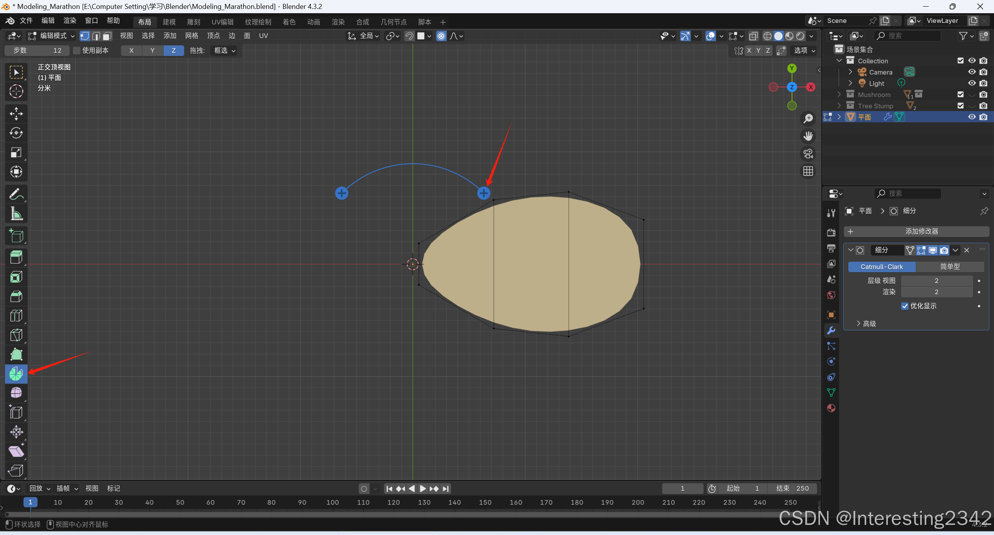The width and height of the screenshot is (994, 535).
Task: Click the 添加修改器 button
Action: click(x=916, y=231)
